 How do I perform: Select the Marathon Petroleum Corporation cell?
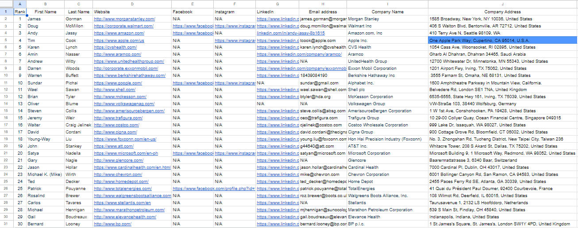coord(388,210)
